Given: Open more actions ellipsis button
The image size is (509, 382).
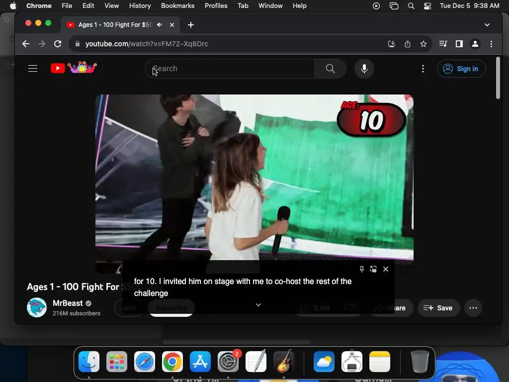Looking at the screenshot, I should [473, 308].
